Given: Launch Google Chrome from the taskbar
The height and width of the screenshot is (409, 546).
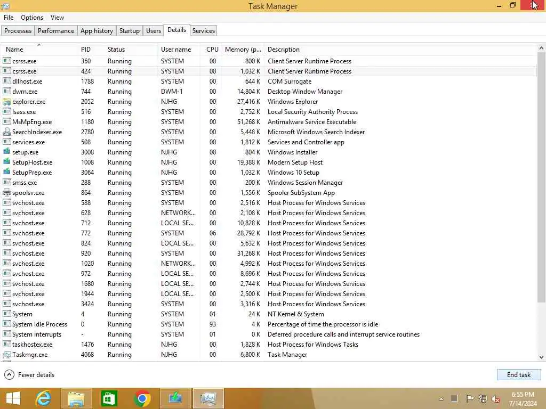Looking at the screenshot, I should pyautogui.click(x=142, y=398).
